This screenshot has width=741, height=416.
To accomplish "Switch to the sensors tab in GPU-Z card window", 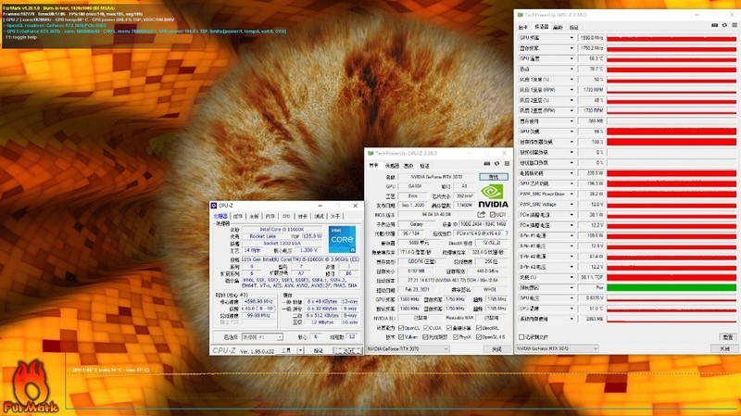I will coord(392,165).
